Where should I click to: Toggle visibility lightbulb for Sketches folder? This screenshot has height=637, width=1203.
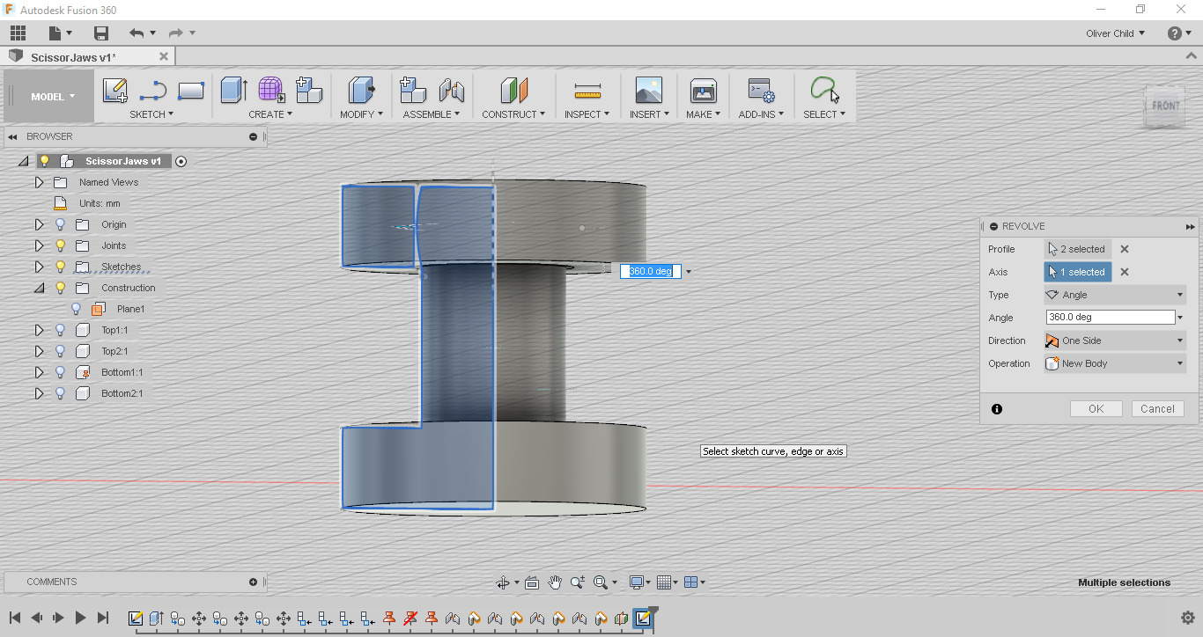coord(61,267)
